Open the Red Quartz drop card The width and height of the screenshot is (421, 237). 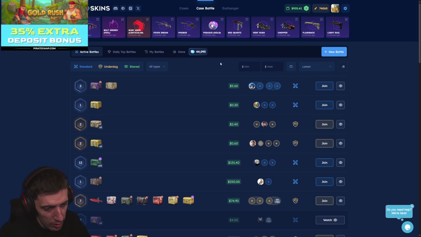pos(238,27)
